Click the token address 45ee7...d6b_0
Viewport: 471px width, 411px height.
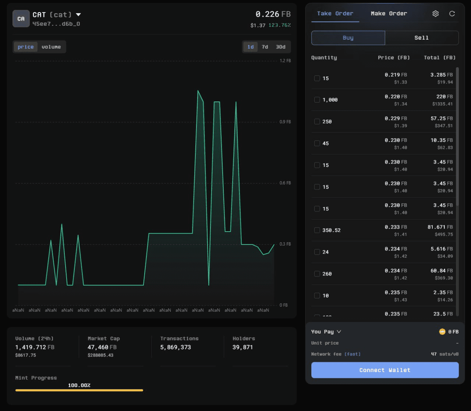click(56, 24)
